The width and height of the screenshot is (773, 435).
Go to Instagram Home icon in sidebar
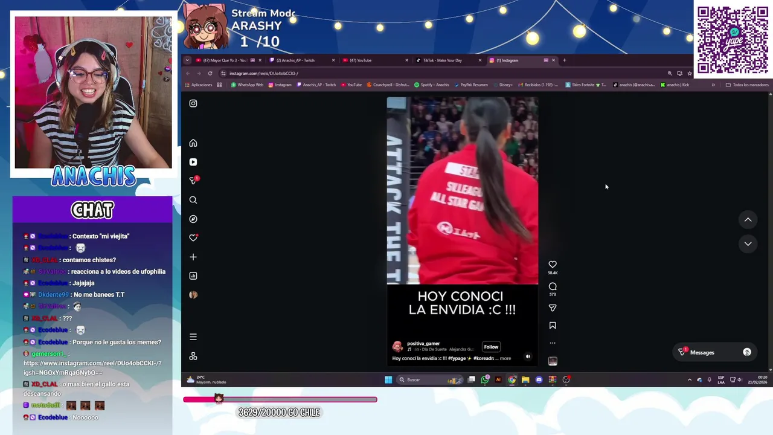point(193,143)
